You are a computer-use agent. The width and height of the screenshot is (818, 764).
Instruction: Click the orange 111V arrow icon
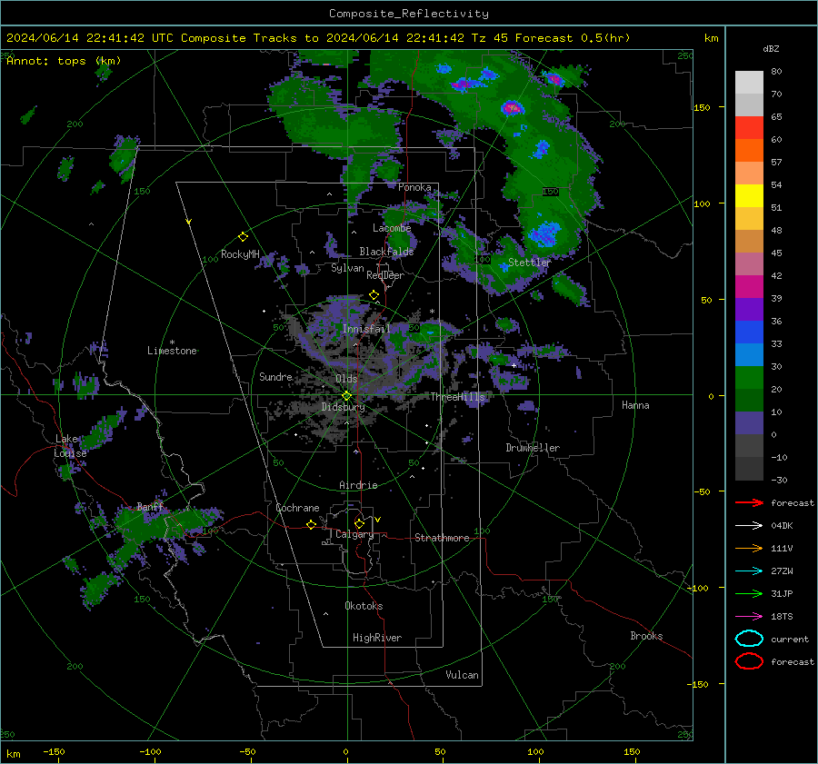pos(749,548)
